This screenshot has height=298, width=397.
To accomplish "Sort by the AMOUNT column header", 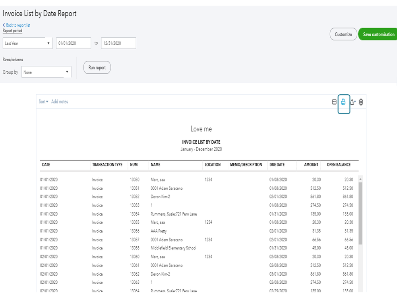I will pyautogui.click(x=310, y=164).
